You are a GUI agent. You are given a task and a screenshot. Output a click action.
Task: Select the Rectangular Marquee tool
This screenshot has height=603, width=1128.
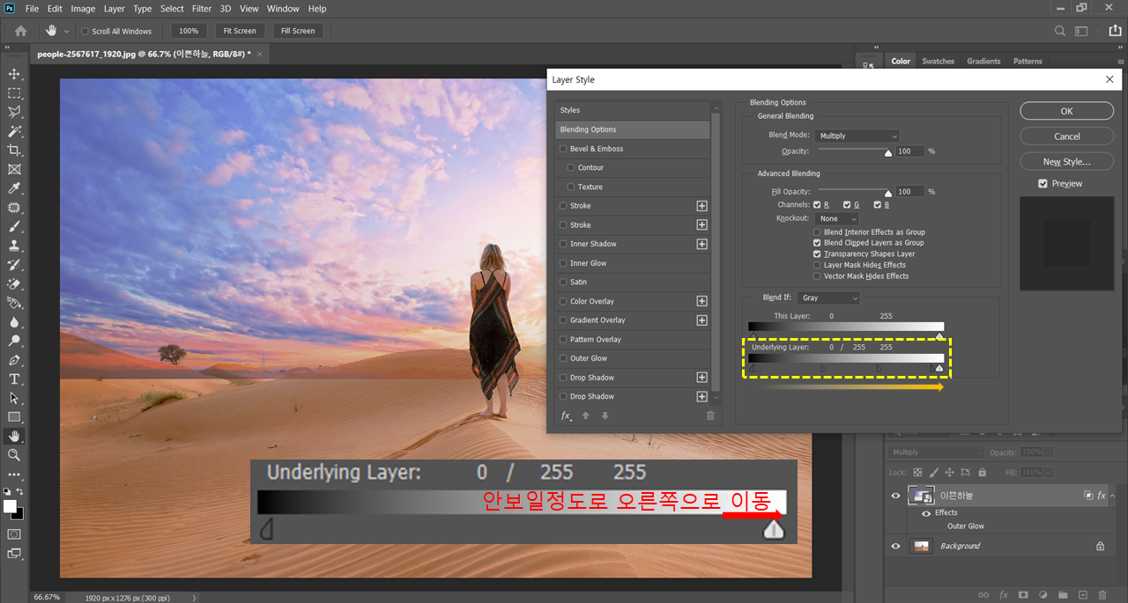(x=14, y=93)
